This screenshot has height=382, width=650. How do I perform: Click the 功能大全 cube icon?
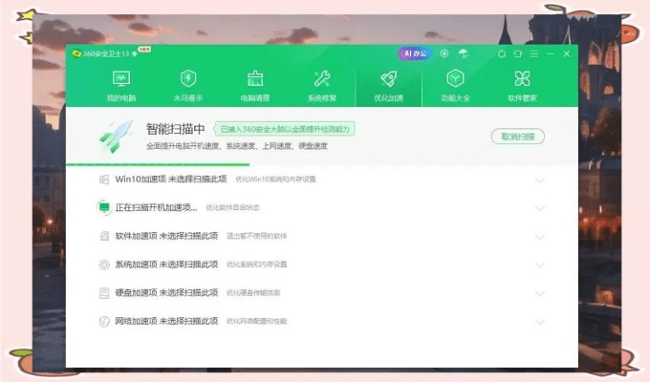click(455, 78)
